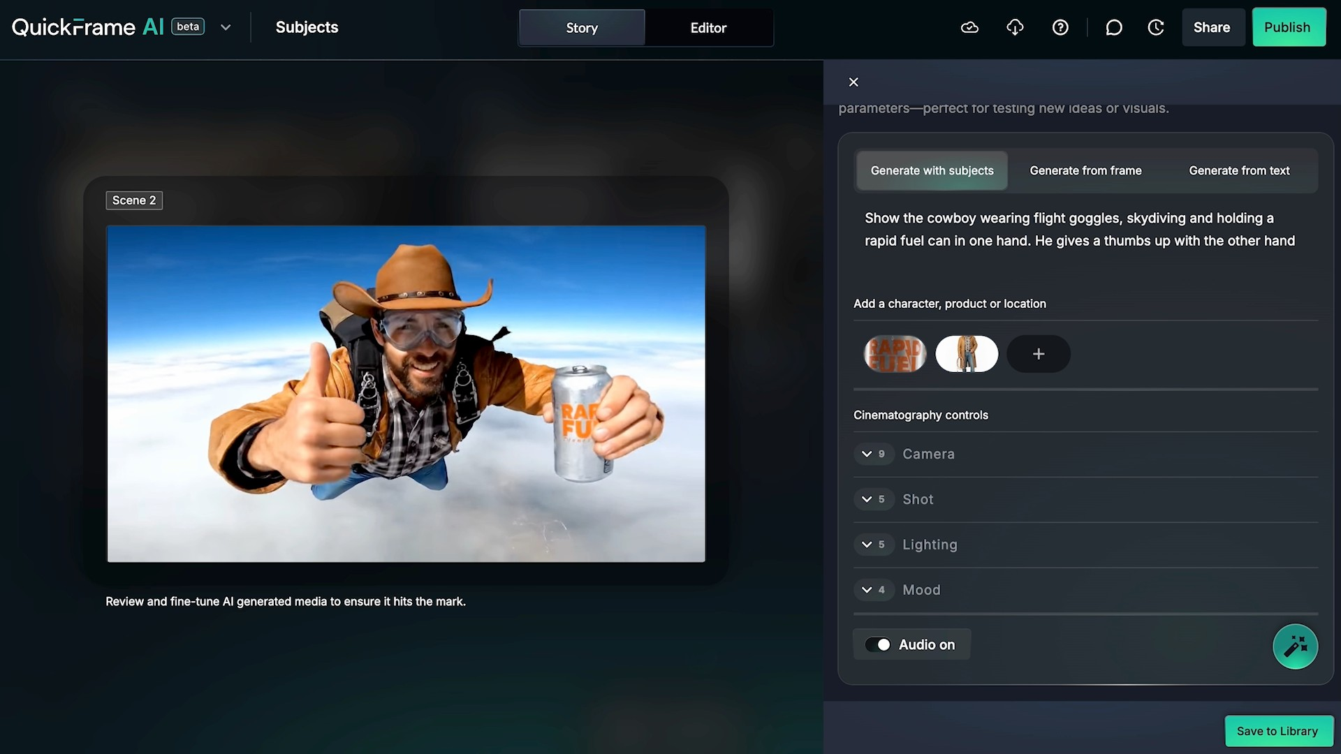Select the Rapid Fuel product thumbnail
1341x754 pixels.
point(895,354)
